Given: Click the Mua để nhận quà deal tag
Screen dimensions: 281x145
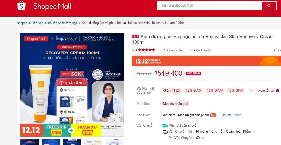Looking at the screenshot, I should [176, 104].
